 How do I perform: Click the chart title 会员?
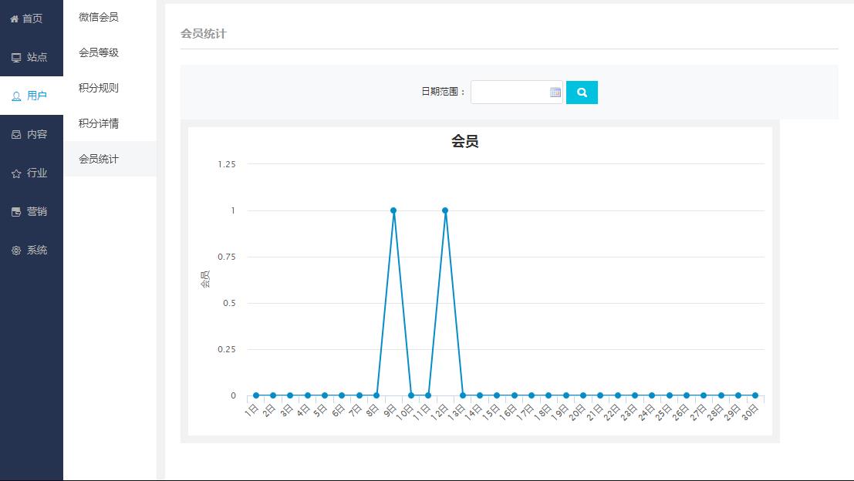(x=464, y=142)
